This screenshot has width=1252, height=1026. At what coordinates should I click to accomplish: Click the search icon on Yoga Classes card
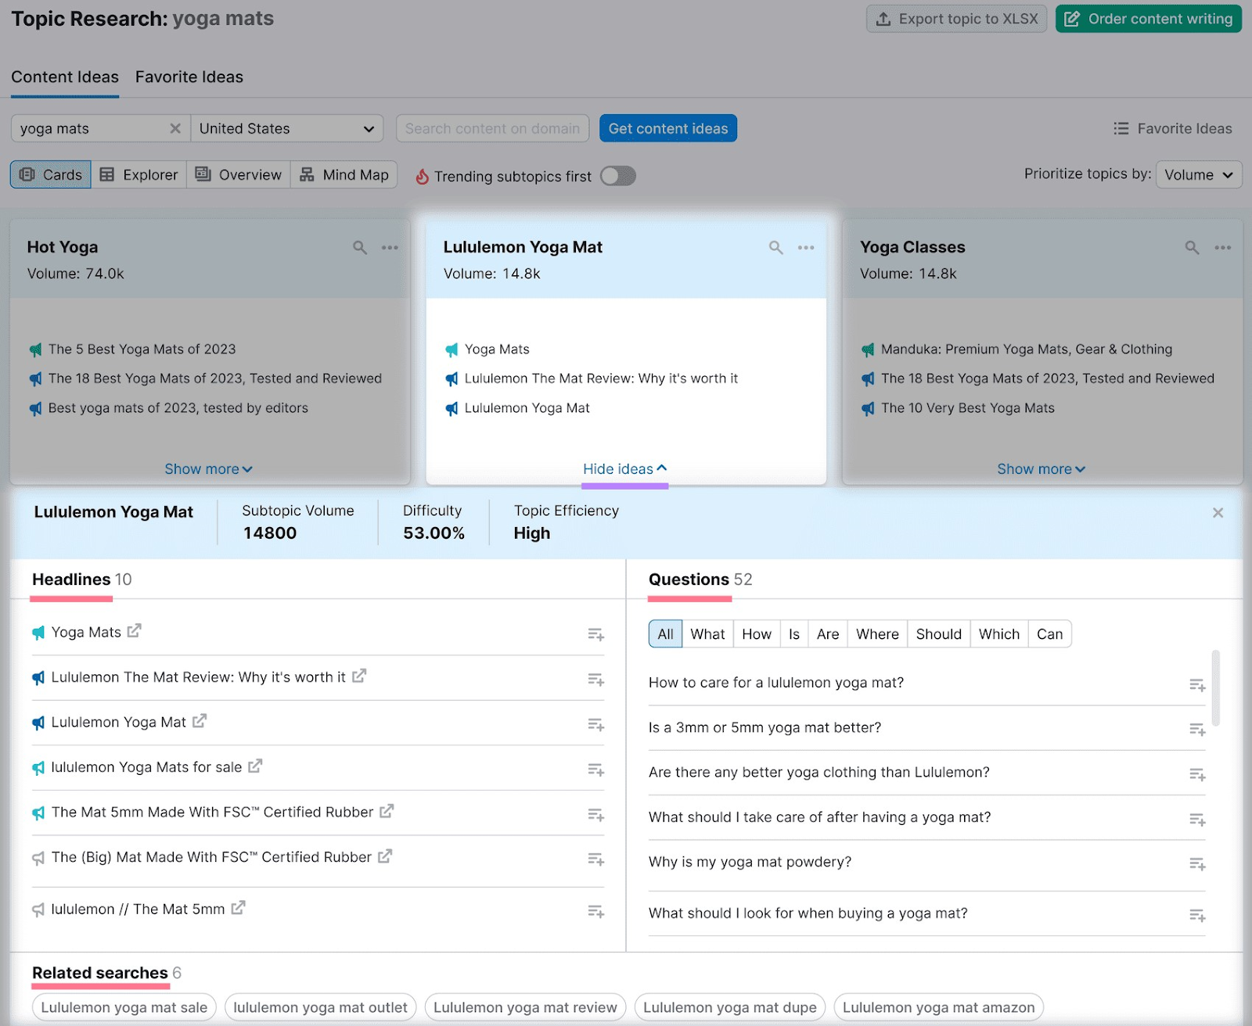click(1192, 247)
